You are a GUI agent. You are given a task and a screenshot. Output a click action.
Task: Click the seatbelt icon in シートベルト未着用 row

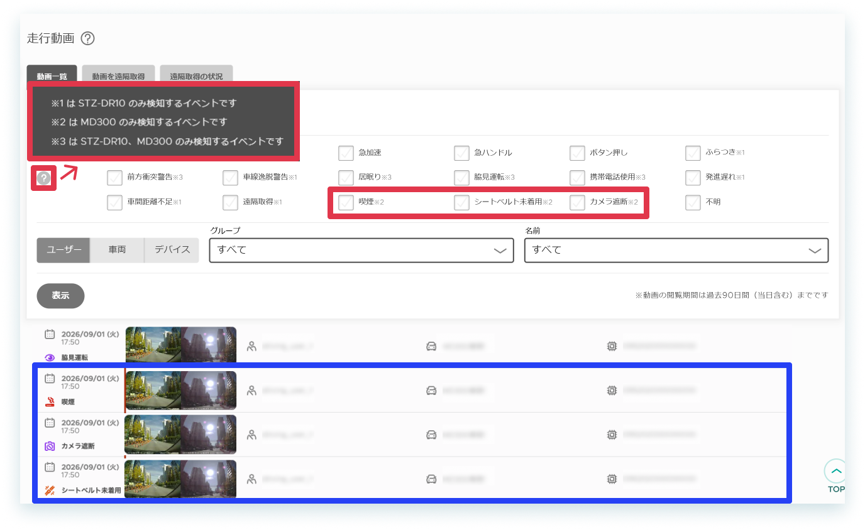50,490
